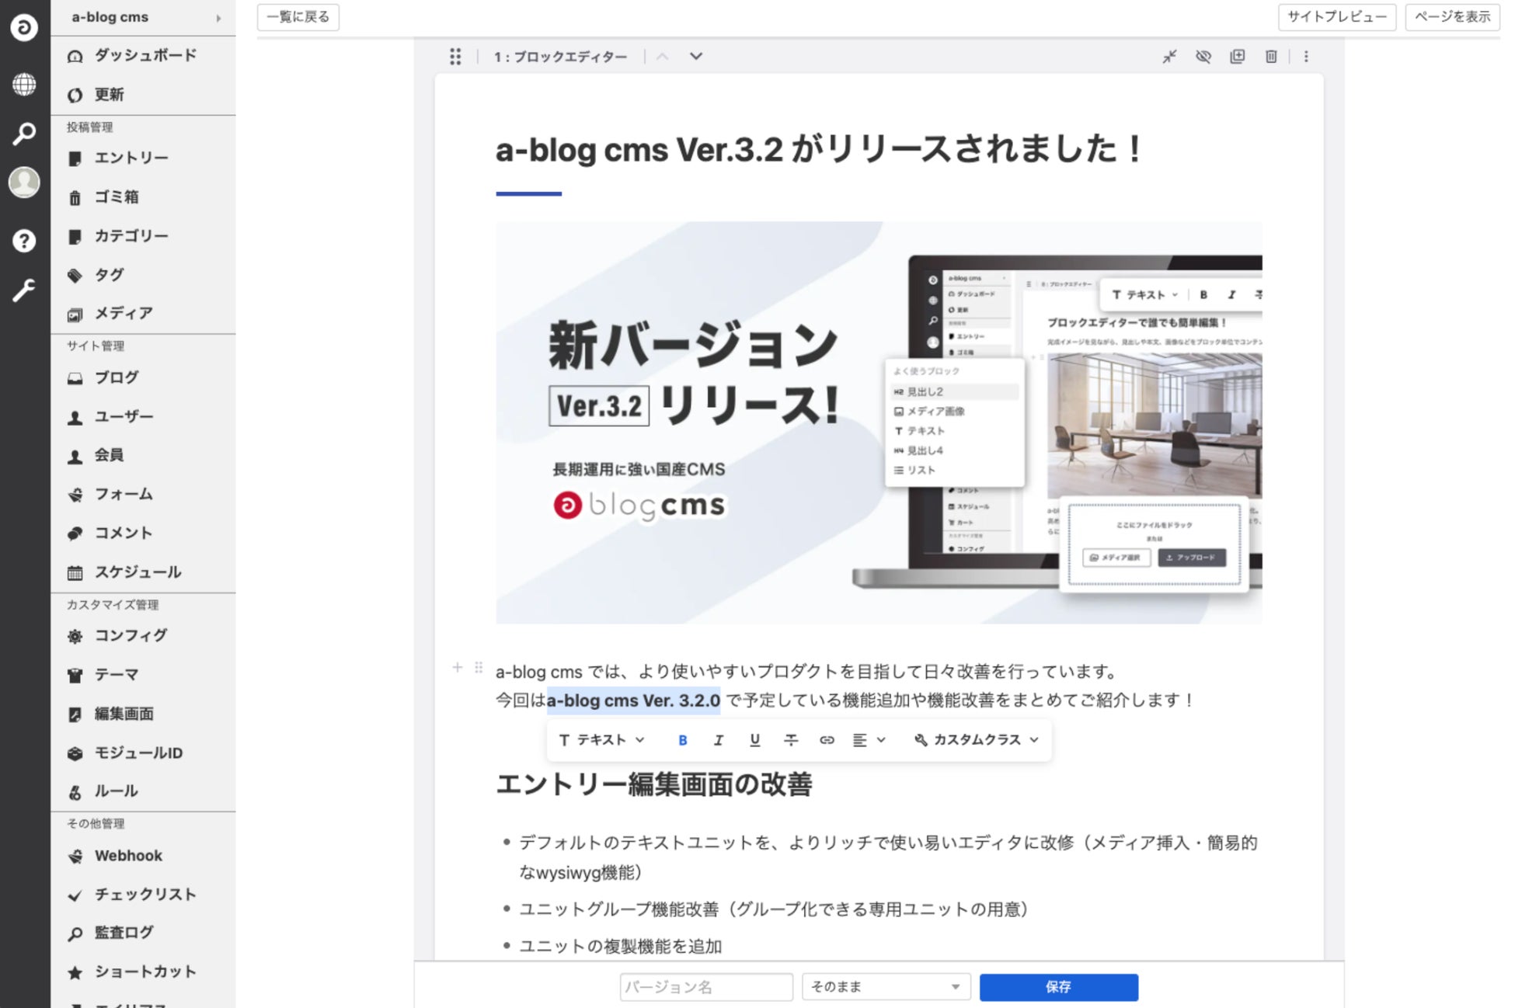Viewport: 1515px width, 1008px height.
Task: Open the そのまま status select
Action: tap(886, 987)
